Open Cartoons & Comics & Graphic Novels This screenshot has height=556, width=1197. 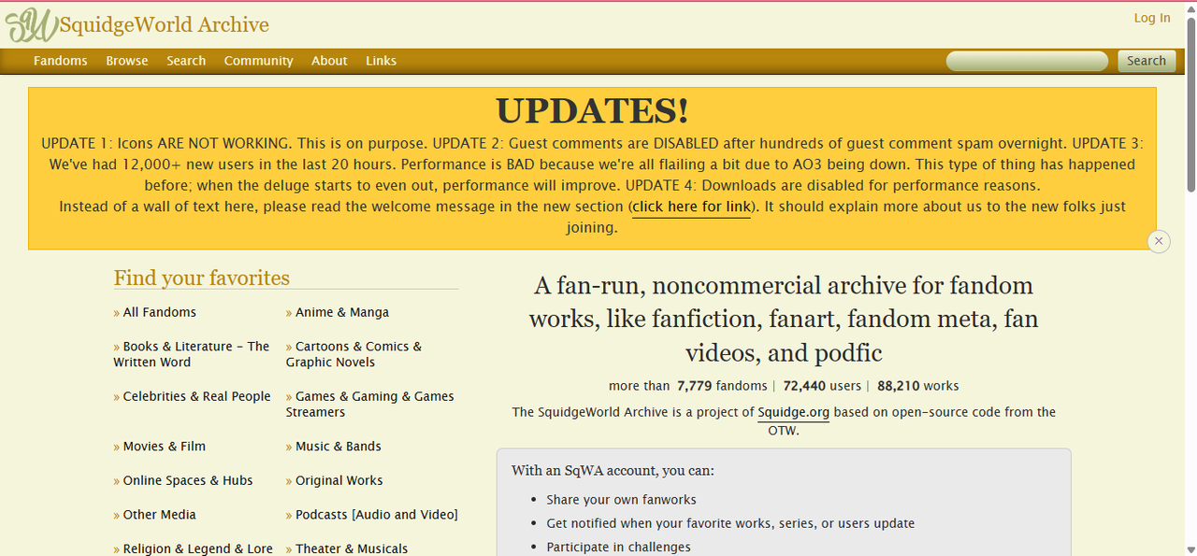pyautogui.click(x=353, y=354)
